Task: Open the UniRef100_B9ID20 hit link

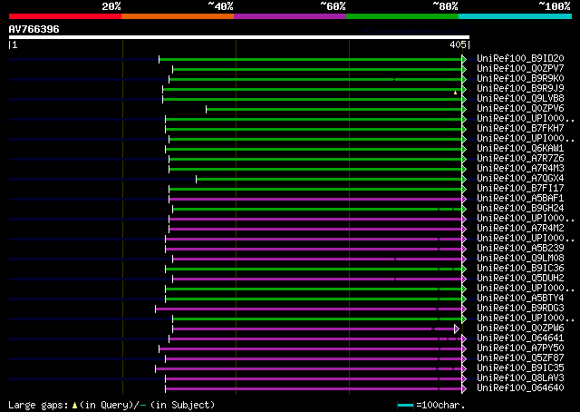Action: [520, 59]
